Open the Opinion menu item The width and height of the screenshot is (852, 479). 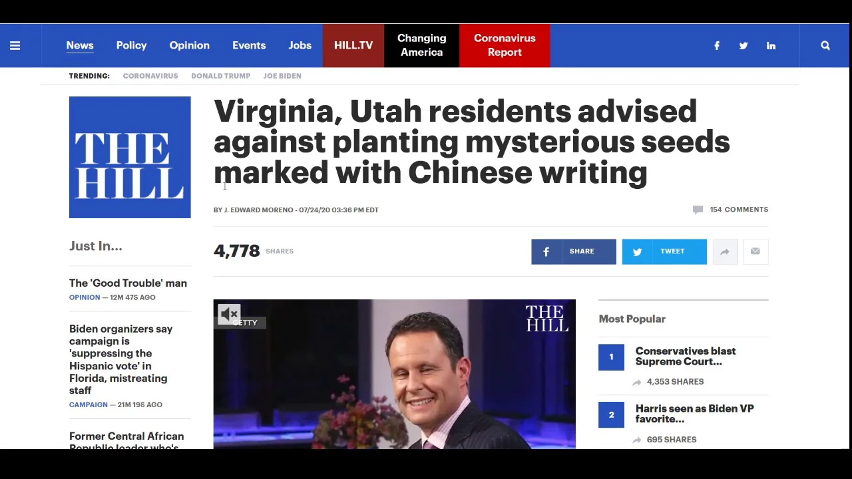tap(189, 45)
